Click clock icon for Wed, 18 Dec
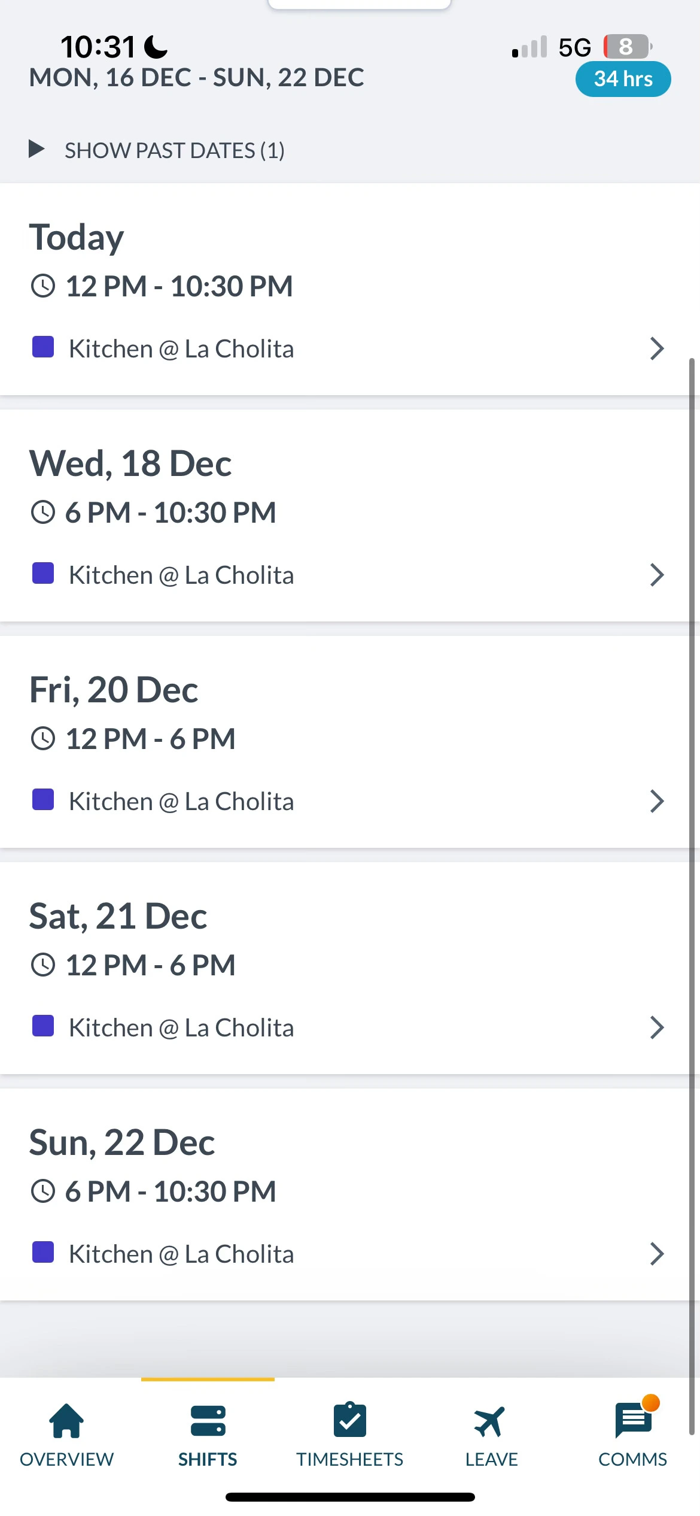Screen dimensions: 700x1516 click(x=43, y=513)
